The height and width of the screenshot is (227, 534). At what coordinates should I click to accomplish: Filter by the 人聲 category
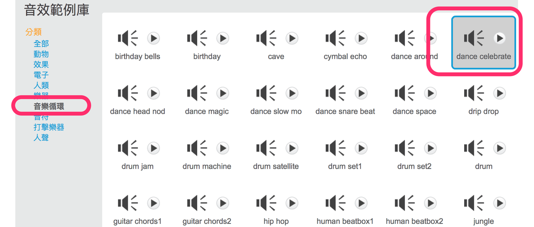[x=41, y=138]
